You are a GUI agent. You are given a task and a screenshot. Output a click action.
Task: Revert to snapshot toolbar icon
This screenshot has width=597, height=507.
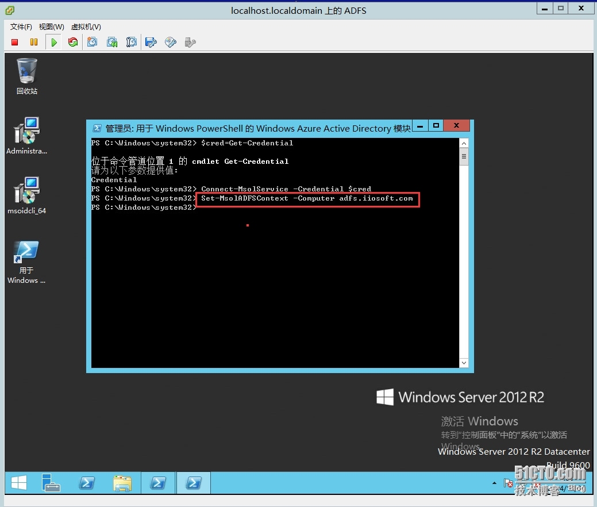(x=112, y=42)
